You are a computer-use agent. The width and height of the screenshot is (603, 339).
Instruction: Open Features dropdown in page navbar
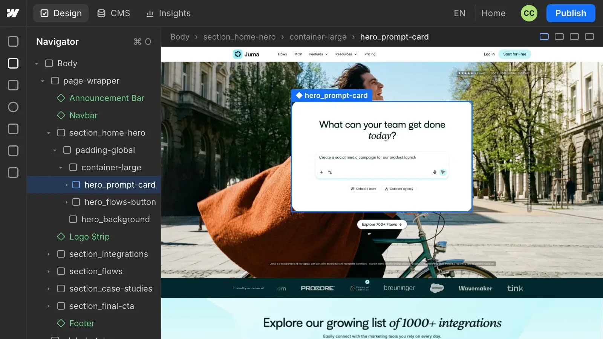click(318, 54)
